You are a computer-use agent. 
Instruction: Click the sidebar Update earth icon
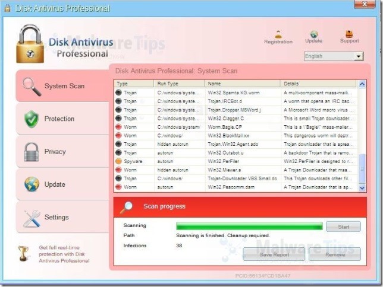[32, 184]
